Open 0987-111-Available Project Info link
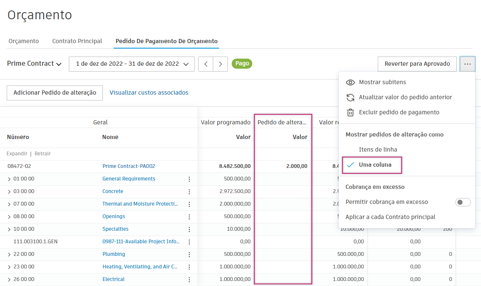This screenshot has height=286, width=481. (141, 241)
